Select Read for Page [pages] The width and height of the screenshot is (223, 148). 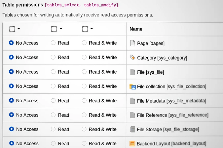click(53, 43)
